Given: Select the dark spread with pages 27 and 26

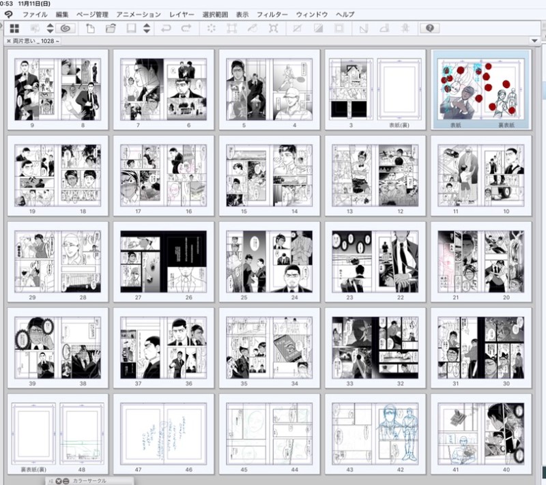Looking at the screenshot, I should coord(164,262).
